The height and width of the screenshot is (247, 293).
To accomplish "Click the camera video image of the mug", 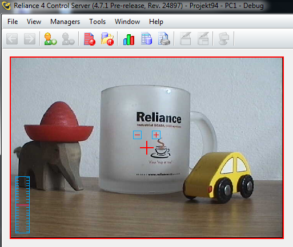I will [x=147, y=148].
